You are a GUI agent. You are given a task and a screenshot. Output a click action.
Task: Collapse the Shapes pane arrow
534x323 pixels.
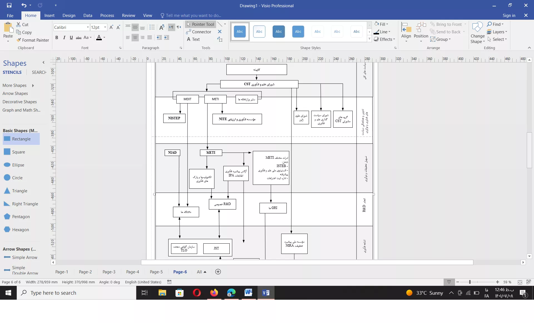[x=43, y=62]
